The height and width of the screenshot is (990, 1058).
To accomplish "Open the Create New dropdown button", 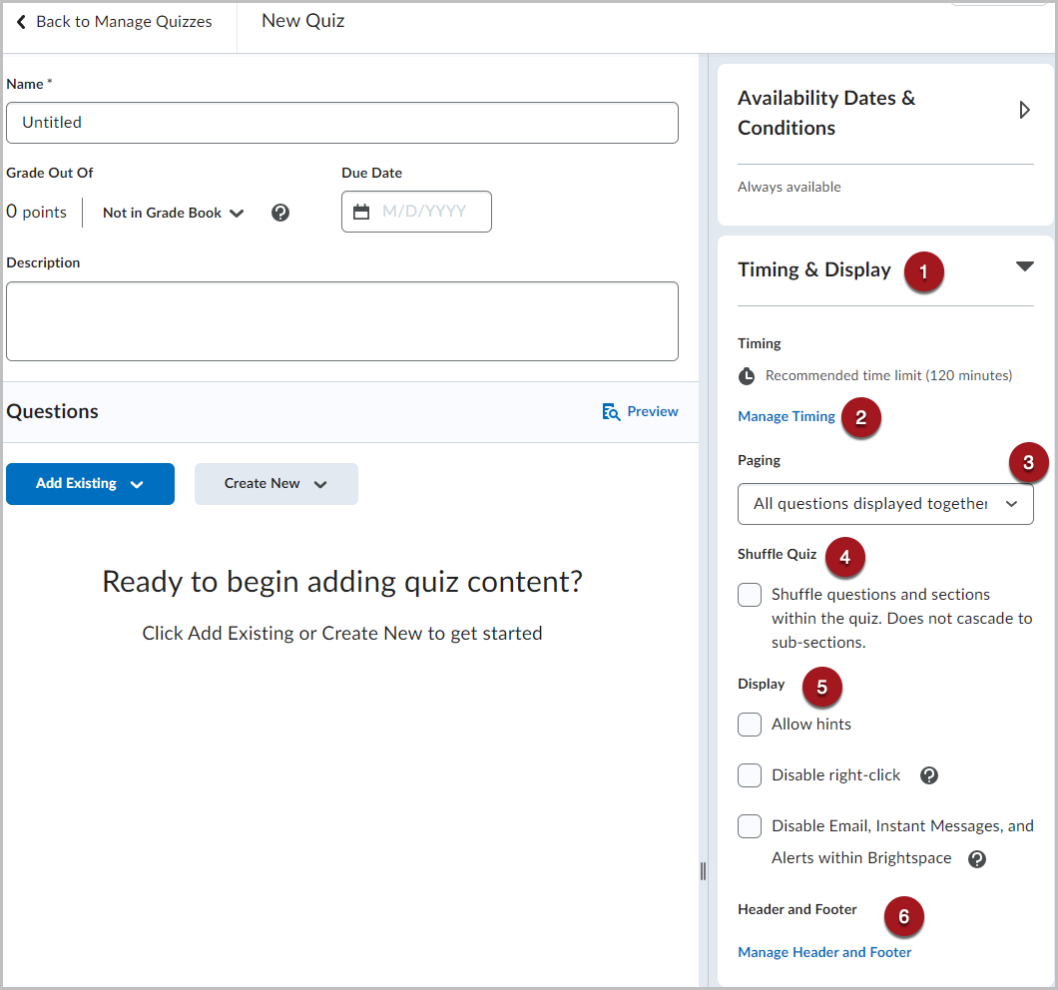I will (x=275, y=484).
